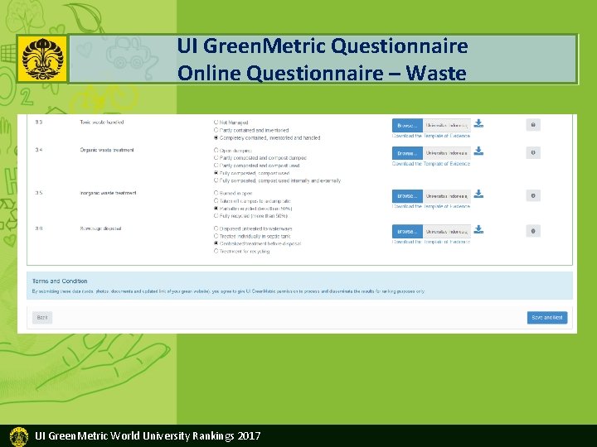Click Browse button for Toxic waste handled
Image resolution: width=597 pixels, height=447 pixels.
pos(407,125)
